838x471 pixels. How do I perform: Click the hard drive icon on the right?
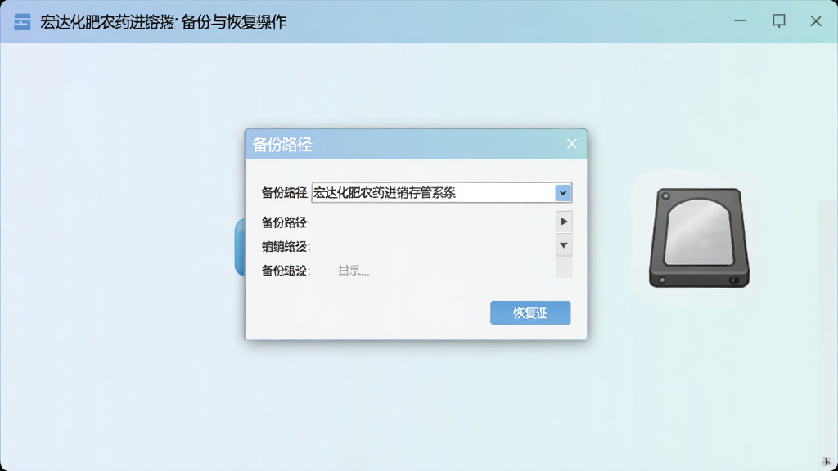tap(699, 238)
